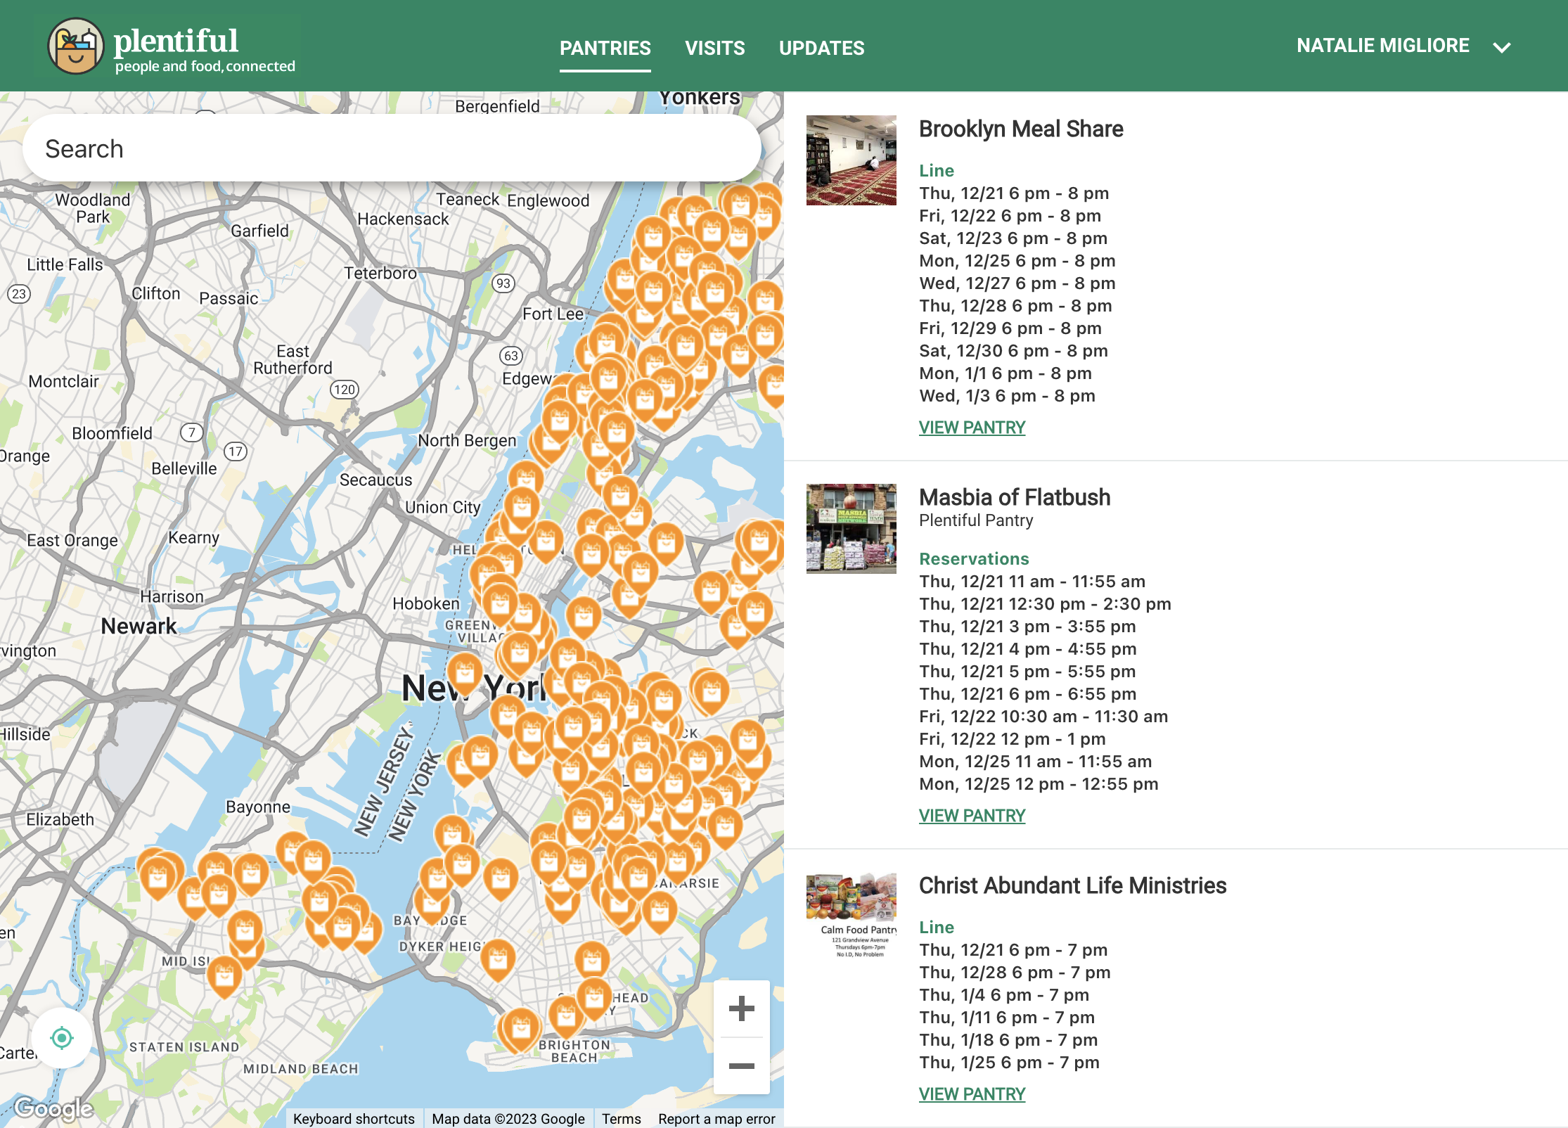View pantry for Christ Abundant Life Ministries
The width and height of the screenshot is (1568, 1128).
[x=972, y=1094]
